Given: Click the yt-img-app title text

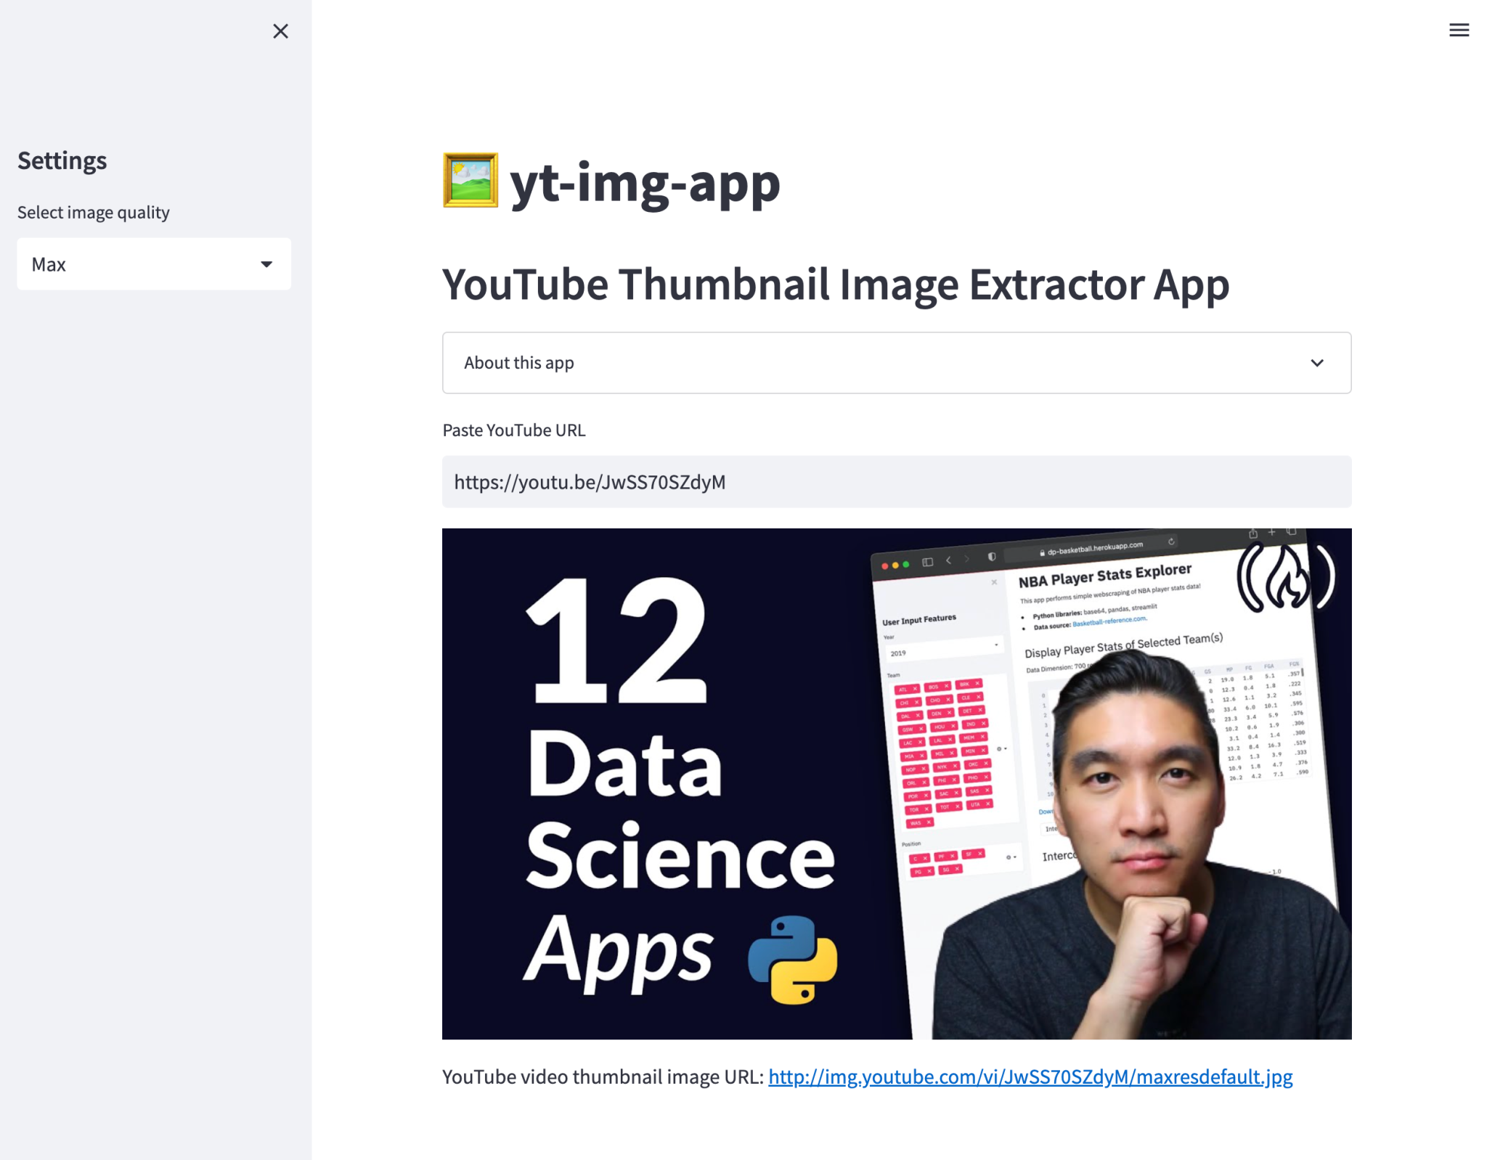Looking at the screenshot, I should coord(645,183).
